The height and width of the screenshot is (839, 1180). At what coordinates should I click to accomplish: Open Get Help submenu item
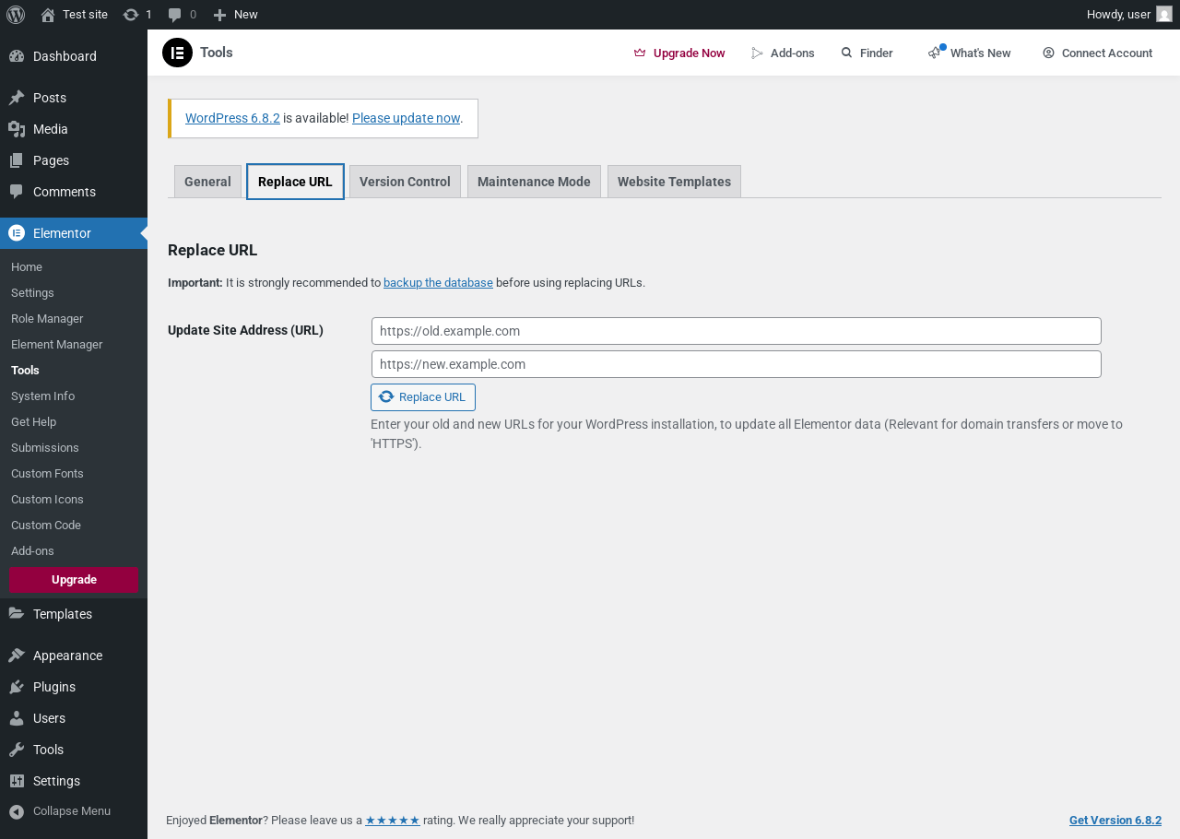(x=33, y=421)
